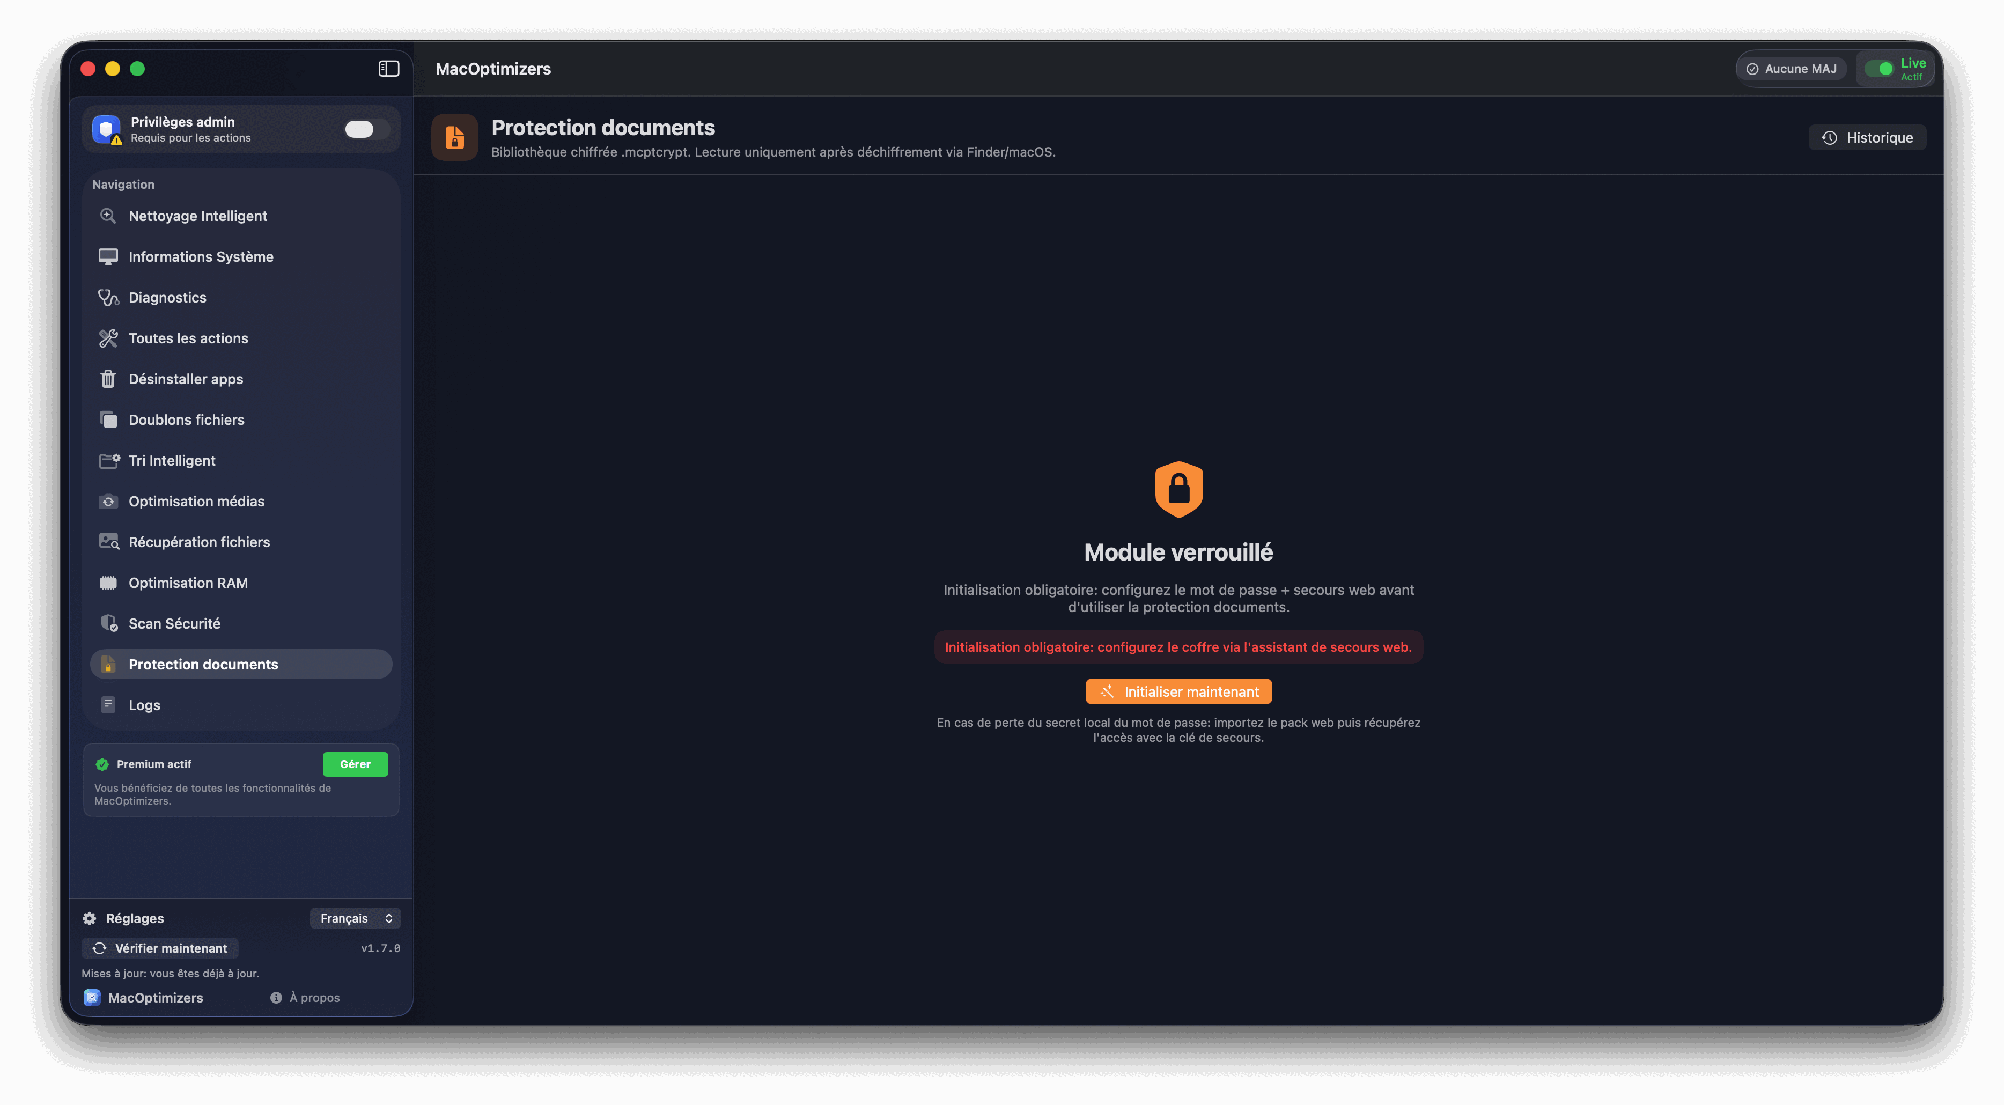This screenshot has width=2004, height=1105.
Task: Click the Désinstaller apps trash icon
Action: click(108, 379)
